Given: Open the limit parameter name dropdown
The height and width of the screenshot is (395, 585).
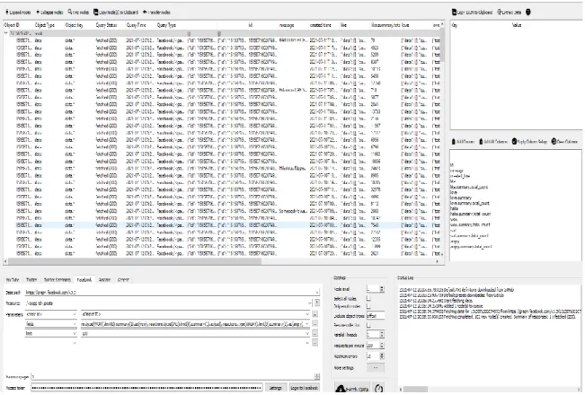Looking at the screenshot, I should tap(75, 334).
